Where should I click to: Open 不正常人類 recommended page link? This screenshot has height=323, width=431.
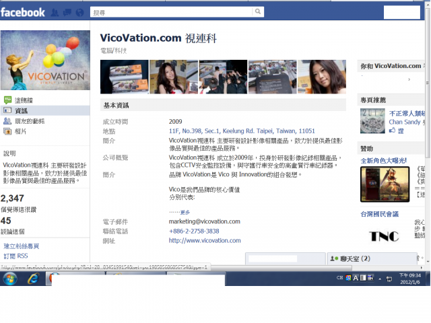click(407, 113)
